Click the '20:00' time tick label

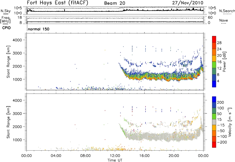click(x=174, y=156)
